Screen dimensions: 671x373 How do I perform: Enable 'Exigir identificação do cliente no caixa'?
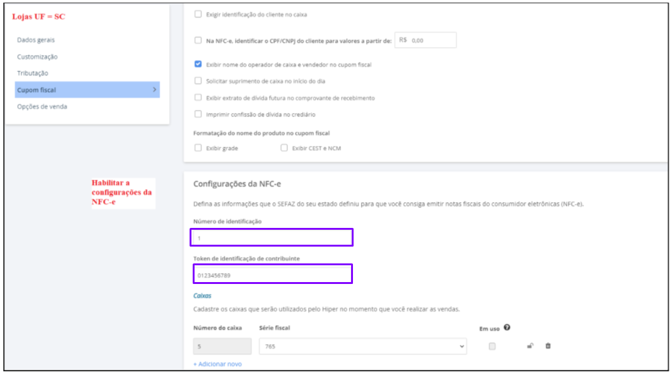pos(198,14)
